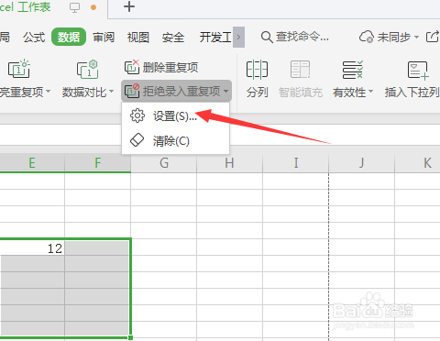Open Settings (设置) in the dropdown menu
This screenshot has height=341, width=440.
[x=175, y=115]
